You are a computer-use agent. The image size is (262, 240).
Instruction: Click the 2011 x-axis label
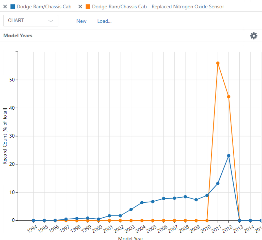tap(216, 229)
